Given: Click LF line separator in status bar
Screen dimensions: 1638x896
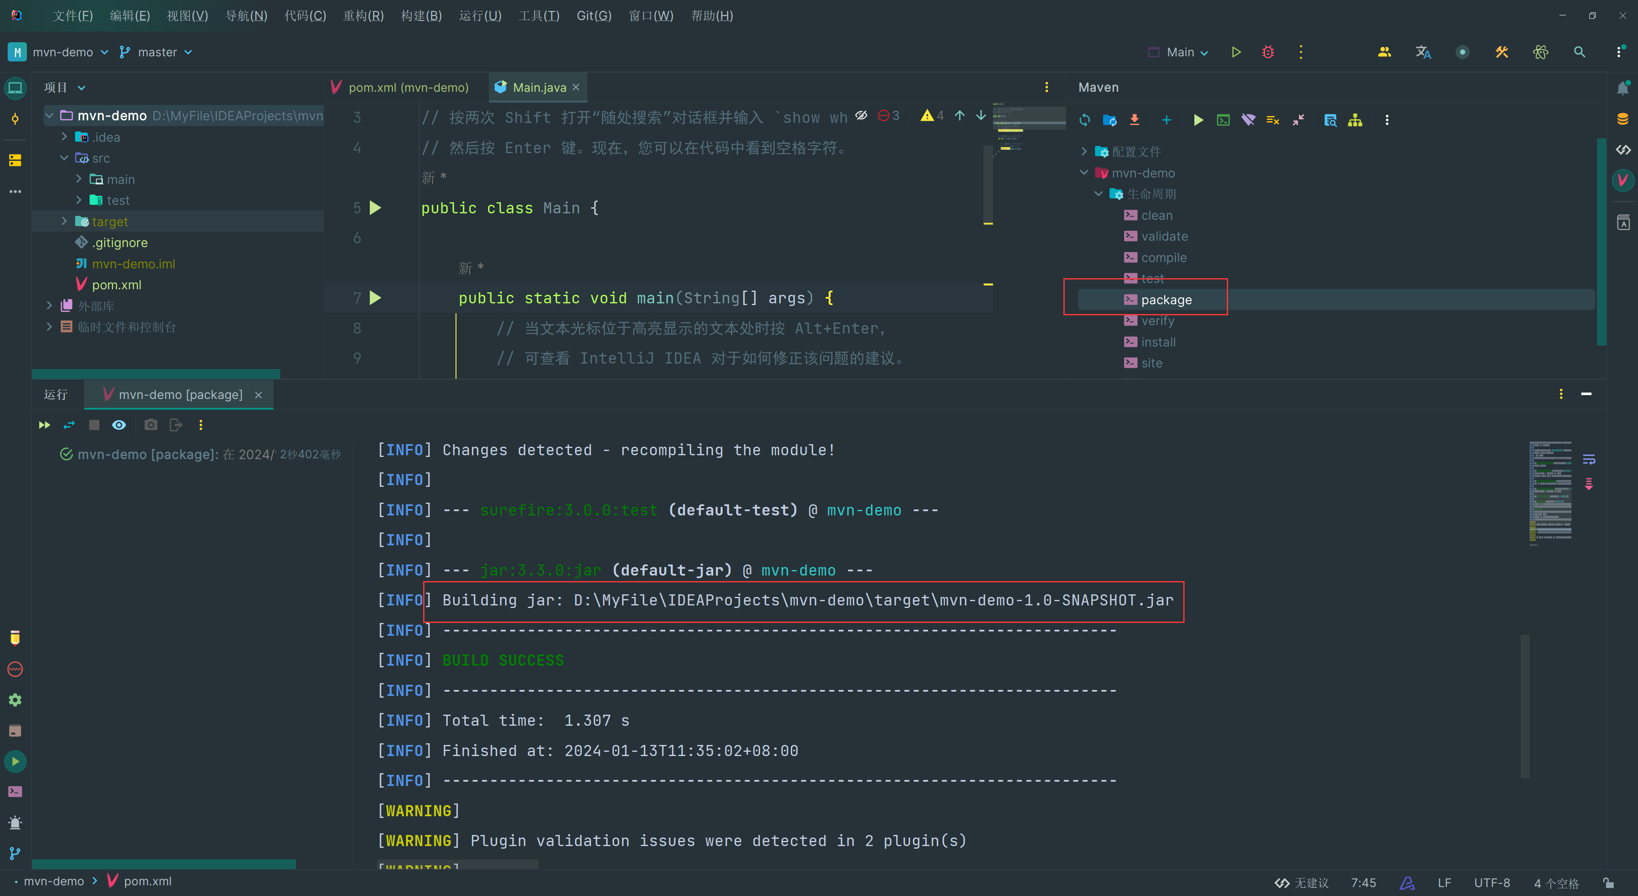Looking at the screenshot, I should 1444,883.
